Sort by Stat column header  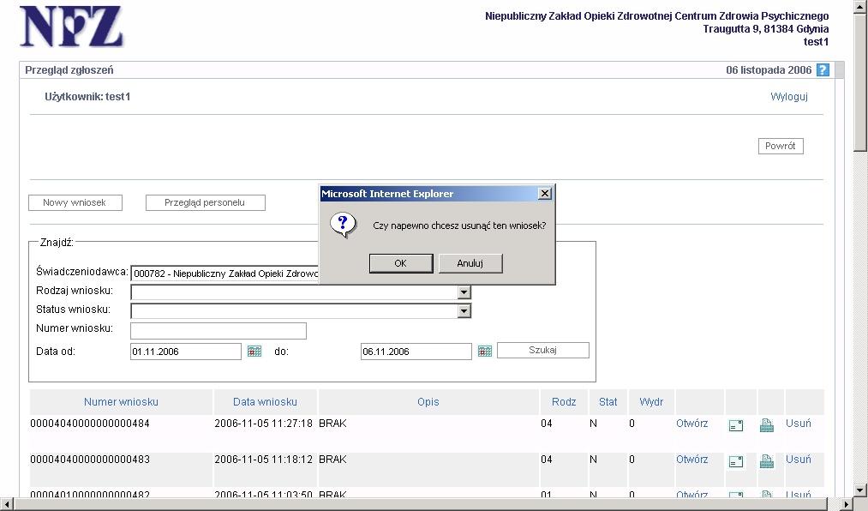pos(608,402)
